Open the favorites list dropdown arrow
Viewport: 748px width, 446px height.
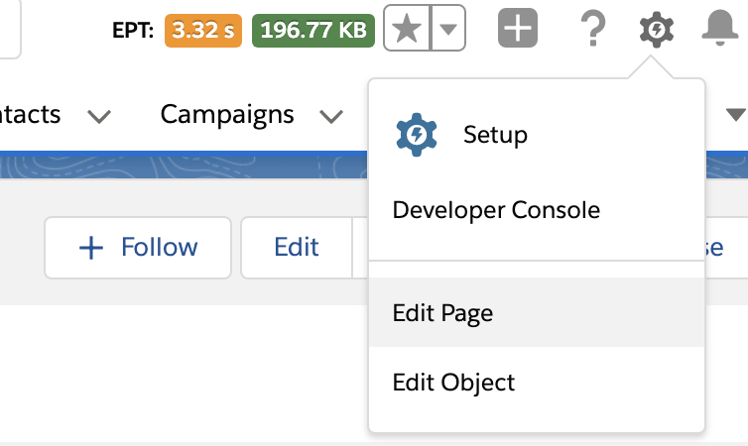tap(448, 31)
